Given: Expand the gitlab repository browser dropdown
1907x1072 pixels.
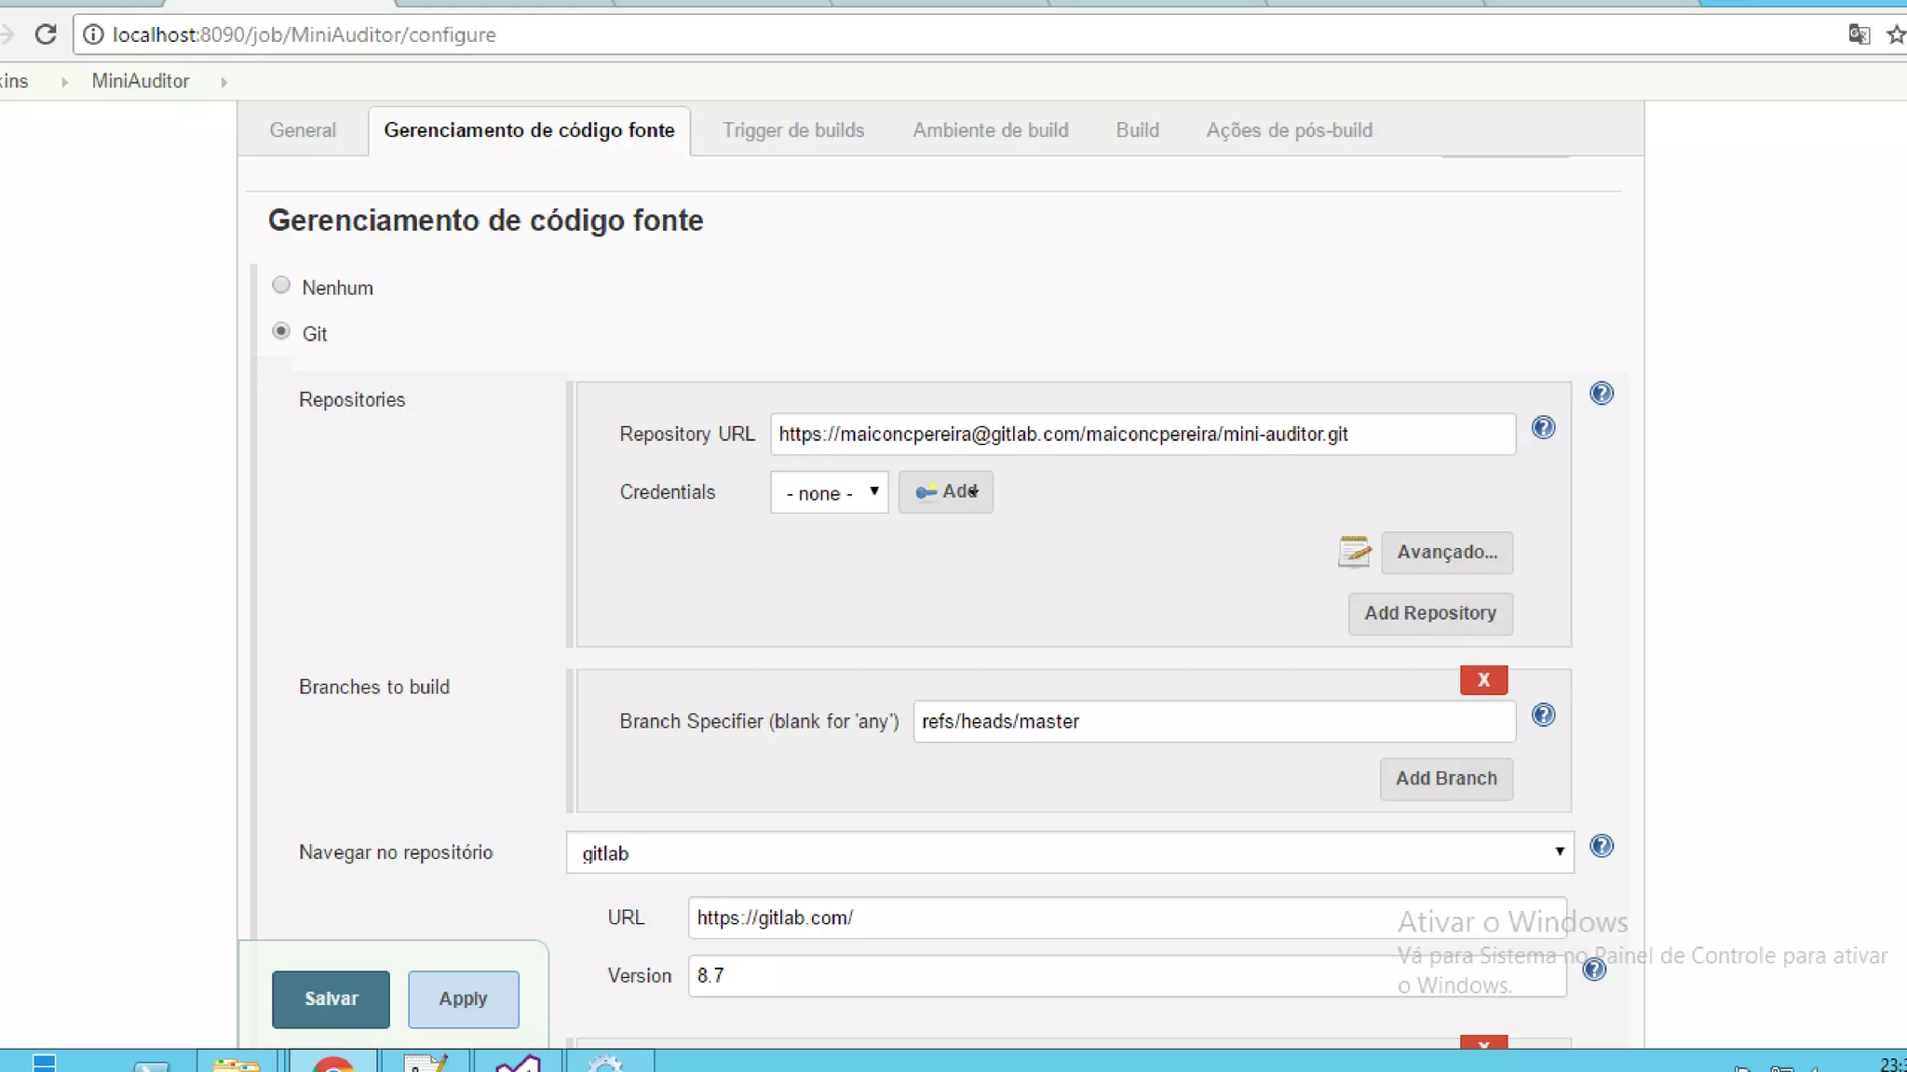Looking at the screenshot, I should coord(1069,852).
